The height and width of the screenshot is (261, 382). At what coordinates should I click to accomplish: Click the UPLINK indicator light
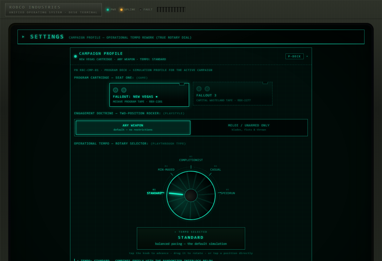121,10
